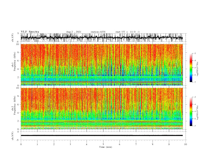The height and width of the screenshot is (162, 209).
Task: Click ch.2 frequency axis tick "6"
Action: tap(18, 105)
